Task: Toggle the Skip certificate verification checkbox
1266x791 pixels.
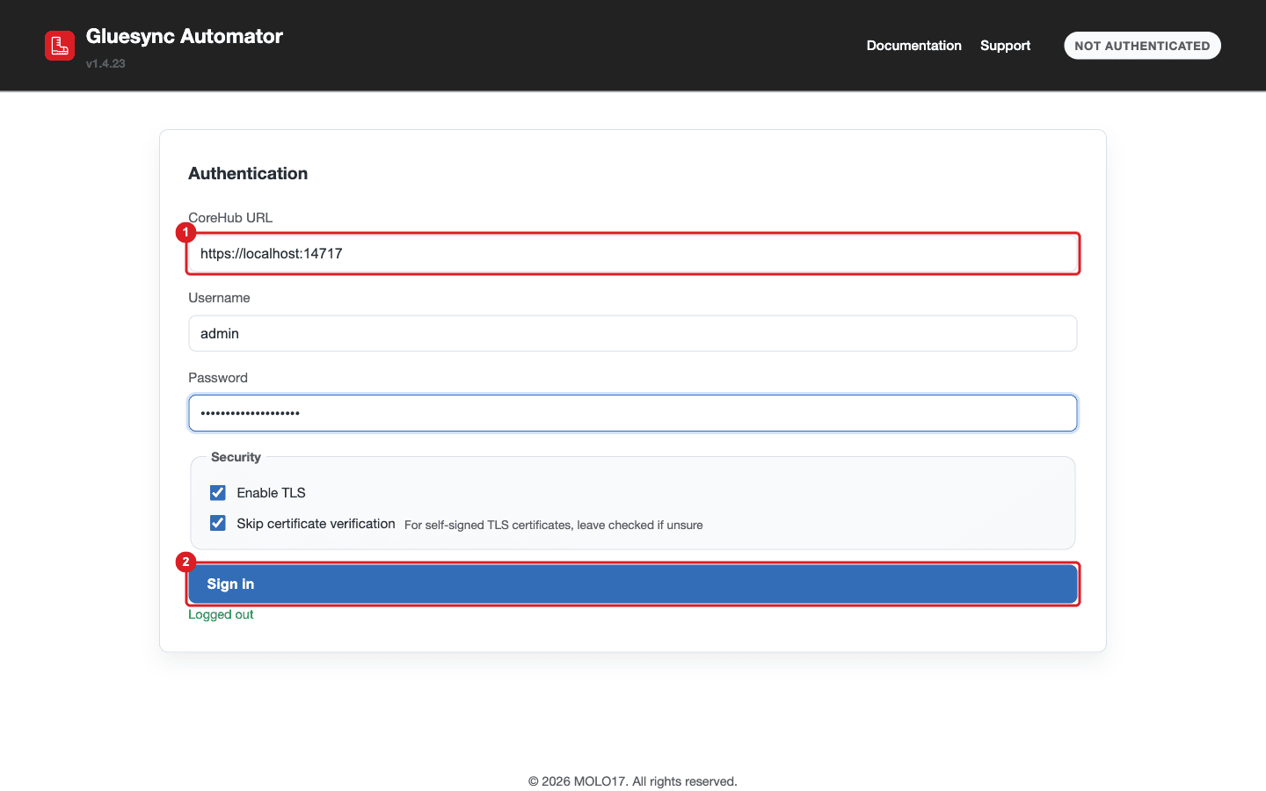Action: (x=218, y=524)
